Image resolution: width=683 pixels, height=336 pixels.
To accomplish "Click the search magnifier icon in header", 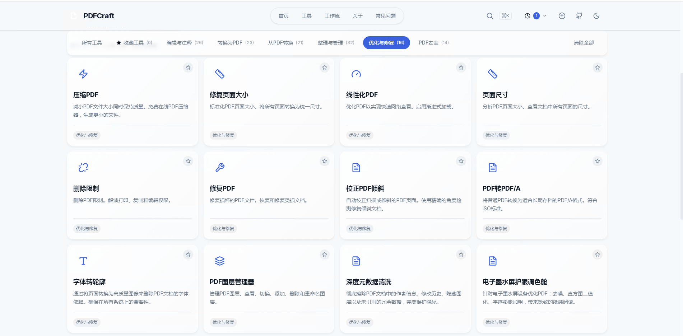I will click(x=489, y=16).
